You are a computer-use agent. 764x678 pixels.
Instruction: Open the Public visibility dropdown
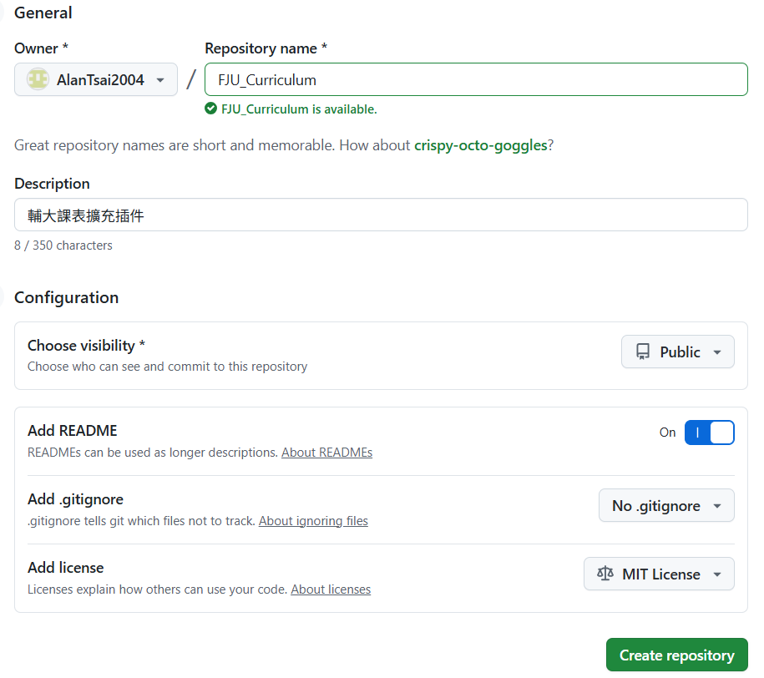click(678, 352)
